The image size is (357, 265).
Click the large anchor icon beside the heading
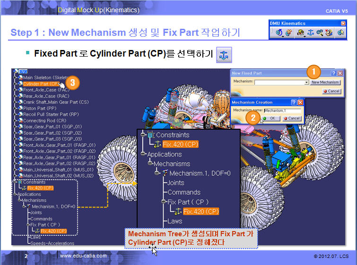(x=224, y=55)
